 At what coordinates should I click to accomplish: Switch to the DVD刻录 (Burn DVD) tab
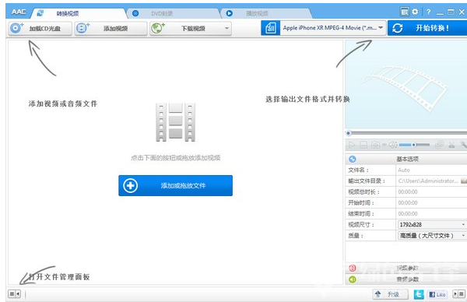(x=174, y=13)
